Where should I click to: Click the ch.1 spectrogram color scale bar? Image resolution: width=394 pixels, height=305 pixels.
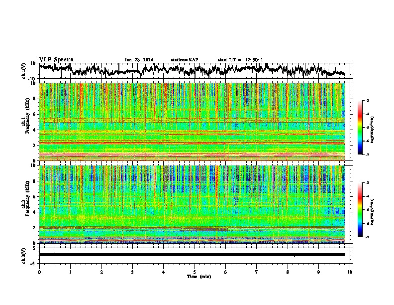point(360,128)
